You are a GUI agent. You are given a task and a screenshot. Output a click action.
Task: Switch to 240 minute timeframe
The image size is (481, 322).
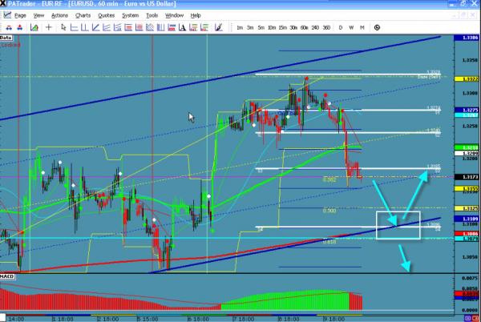[315, 27]
